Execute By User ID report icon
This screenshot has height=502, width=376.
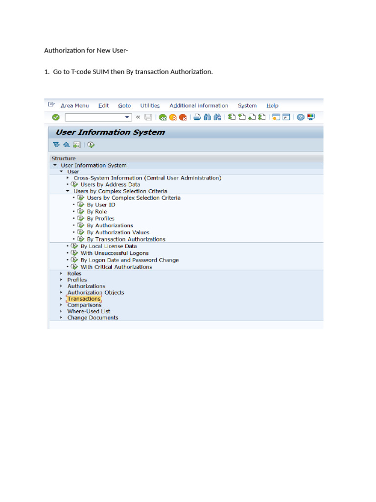[x=81, y=204]
